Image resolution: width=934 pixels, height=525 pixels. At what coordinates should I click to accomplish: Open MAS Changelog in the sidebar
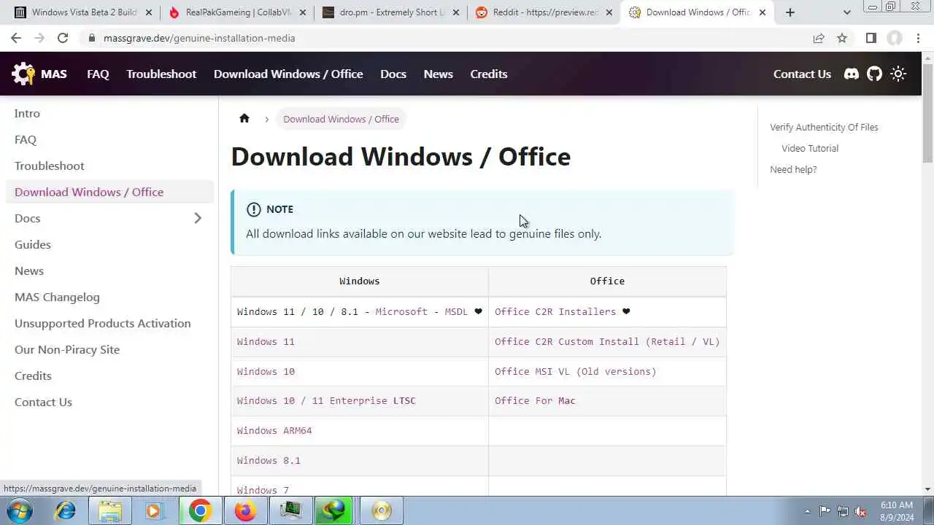109,297
